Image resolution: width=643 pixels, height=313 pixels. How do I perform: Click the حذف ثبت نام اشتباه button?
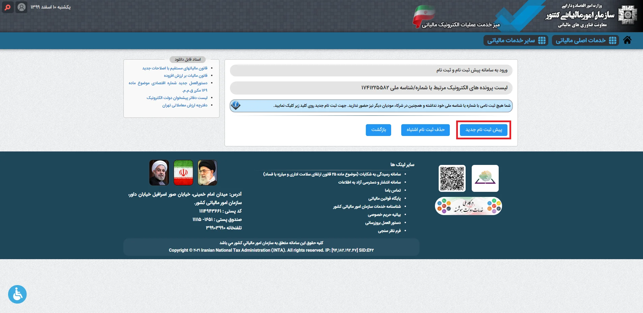coord(425,130)
